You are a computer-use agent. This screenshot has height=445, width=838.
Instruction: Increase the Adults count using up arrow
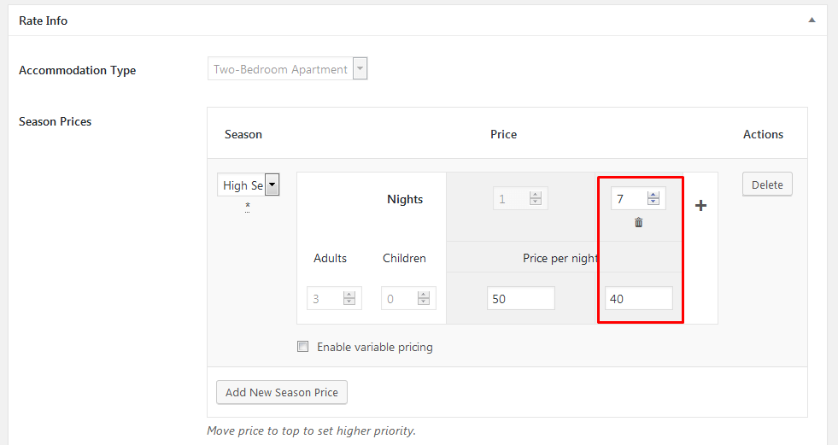coord(349,295)
